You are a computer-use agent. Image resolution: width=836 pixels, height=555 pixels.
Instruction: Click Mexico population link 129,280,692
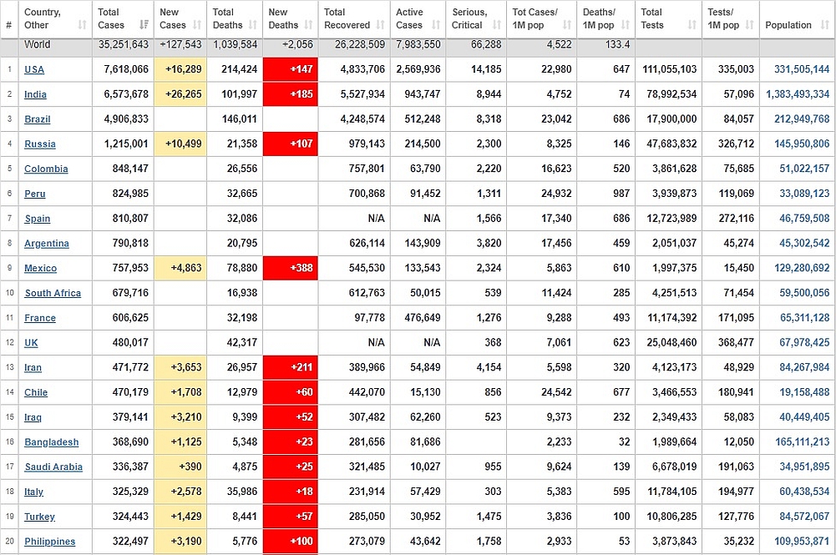[802, 268]
